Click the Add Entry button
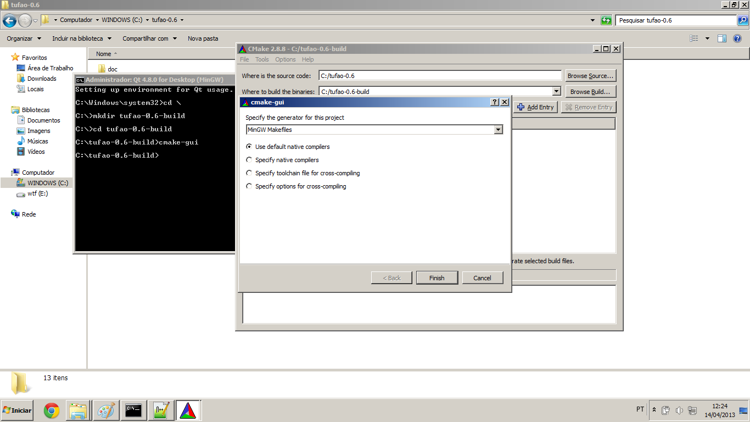750x422 pixels. [536, 107]
